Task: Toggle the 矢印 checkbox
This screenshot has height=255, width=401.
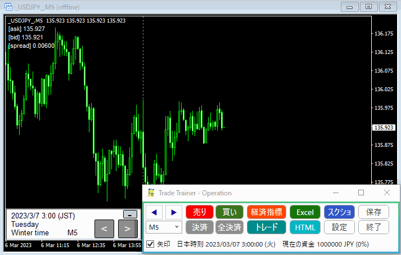Action: coord(150,244)
